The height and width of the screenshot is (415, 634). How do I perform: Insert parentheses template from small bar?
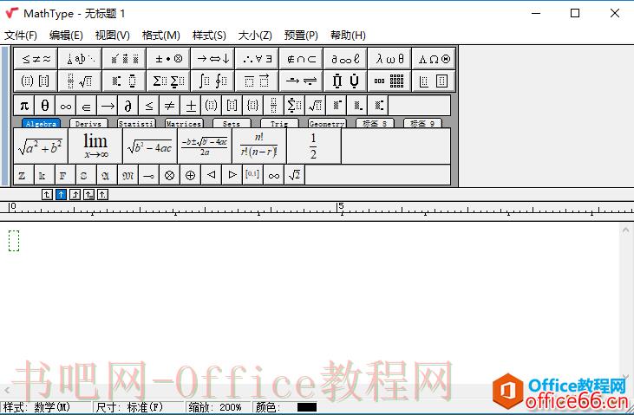point(211,106)
